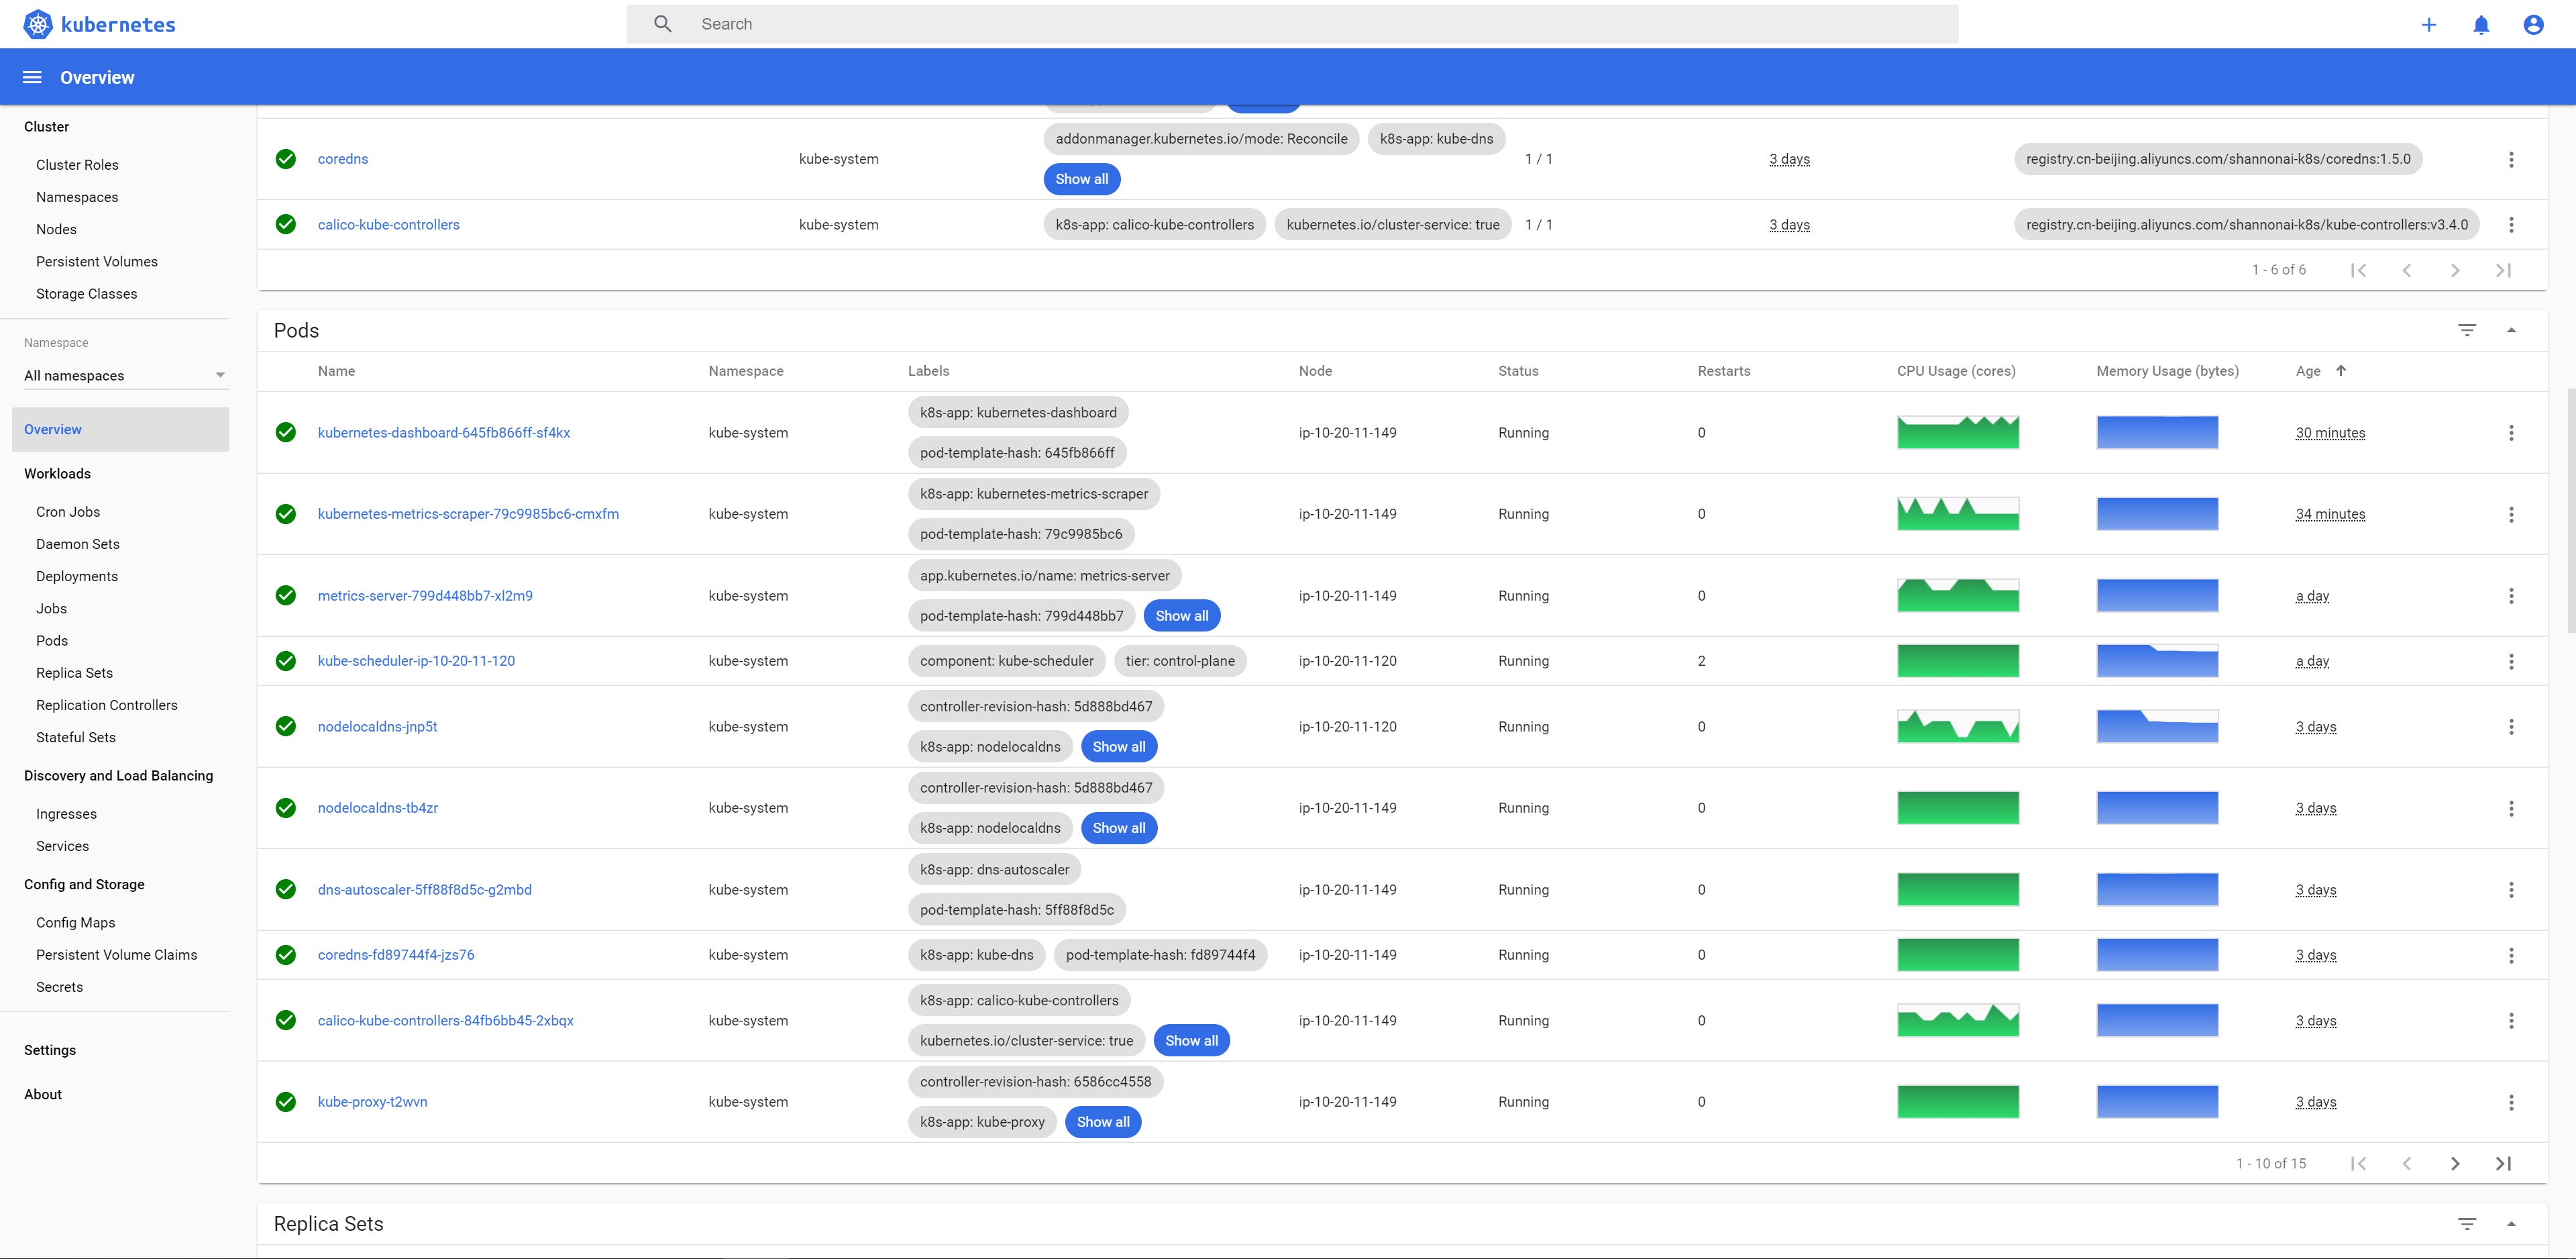The height and width of the screenshot is (1259, 2576).
Task: Show all labels for calico-kube-controllers pod
Action: [1191, 1041]
